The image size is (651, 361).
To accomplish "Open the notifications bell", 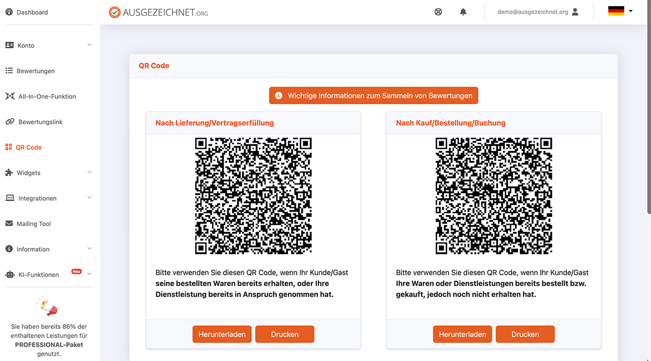I will click(463, 12).
